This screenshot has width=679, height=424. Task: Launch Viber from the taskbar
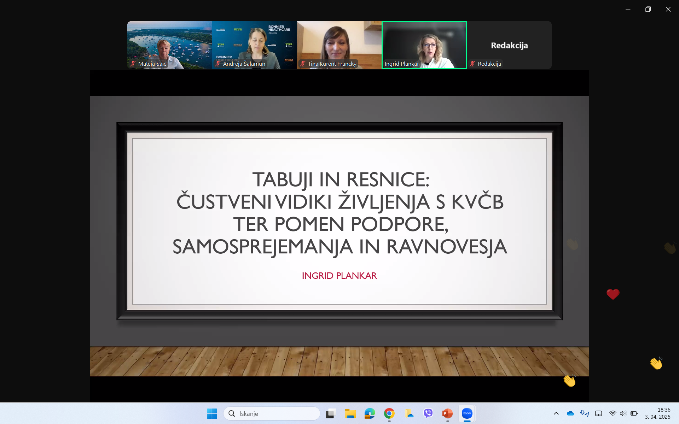click(x=428, y=413)
